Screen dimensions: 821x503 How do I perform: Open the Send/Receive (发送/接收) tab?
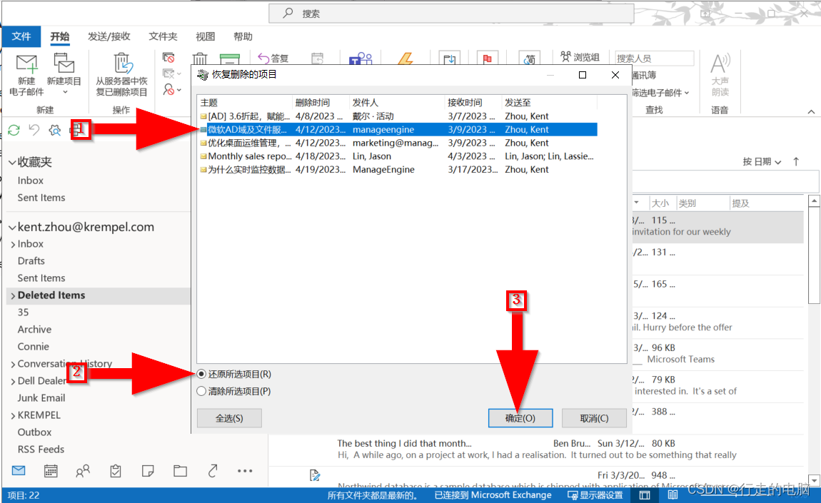[109, 36]
